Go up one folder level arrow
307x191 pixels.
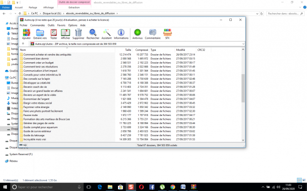click(x=23, y=43)
